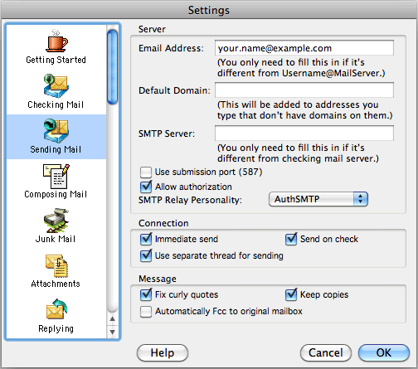Screen dimensions: 418x369
Task: Toggle the Keep copies checkbox
Action: 291,294
